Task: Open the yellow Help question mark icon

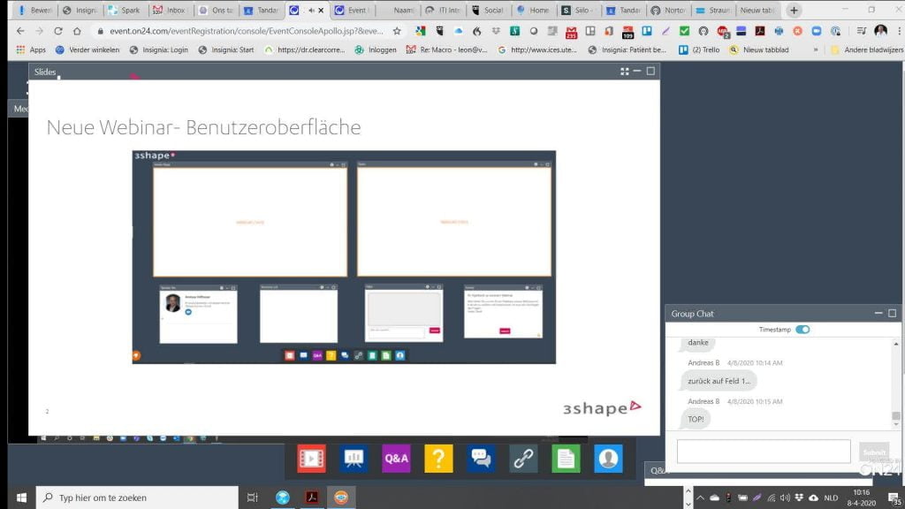Action: coord(438,458)
